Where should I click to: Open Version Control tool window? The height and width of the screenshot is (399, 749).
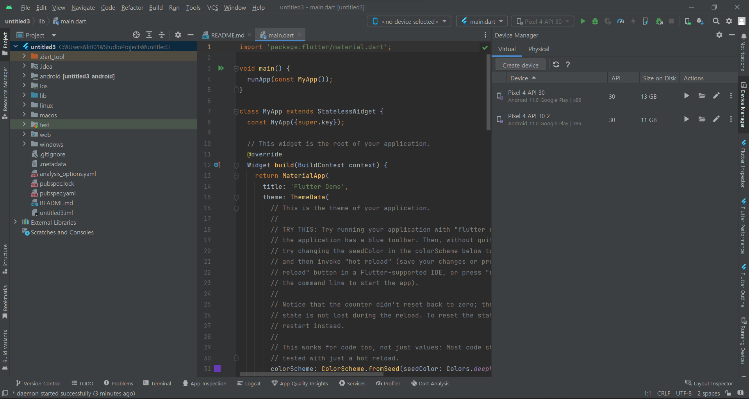[x=38, y=383]
